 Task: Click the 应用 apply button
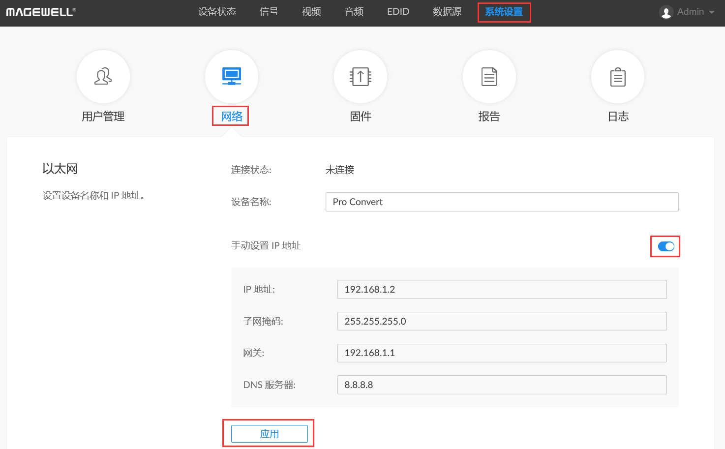coord(269,434)
